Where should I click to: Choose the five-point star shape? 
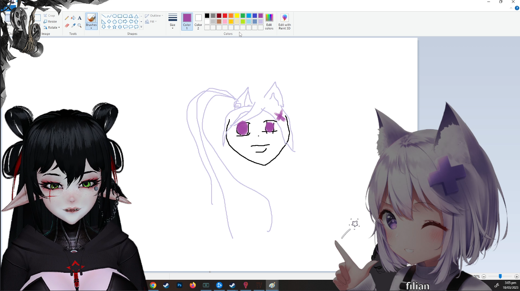coord(114,27)
